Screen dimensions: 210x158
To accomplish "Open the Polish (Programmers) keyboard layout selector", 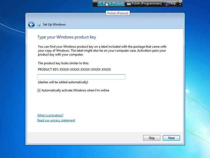I will (x=144, y=3).
